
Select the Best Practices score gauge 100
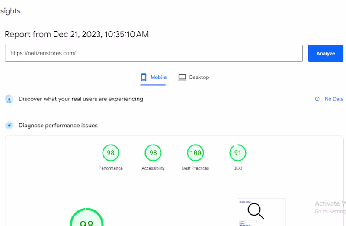(195, 153)
